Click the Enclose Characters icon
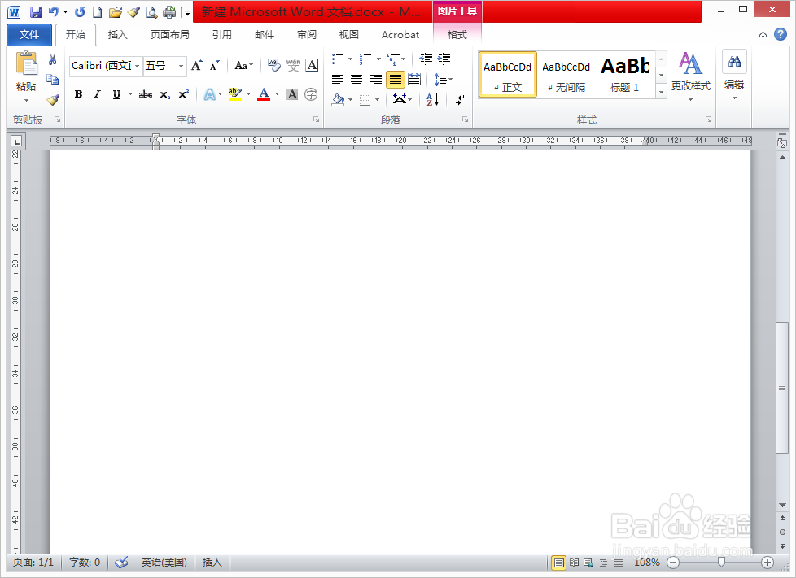 pos(311,94)
